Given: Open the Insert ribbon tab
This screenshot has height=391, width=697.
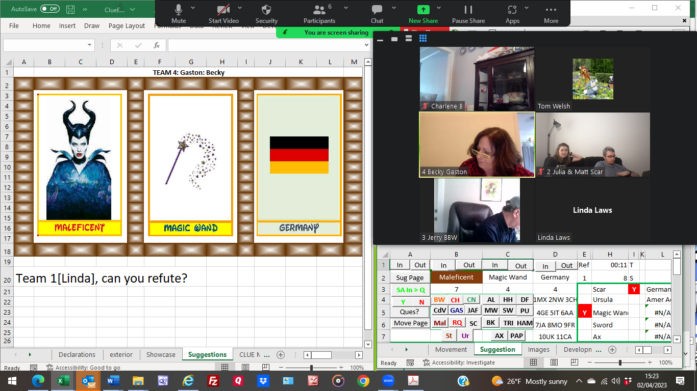Looking at the screenshot, I should pyautogui.click(x=67, y=25).
